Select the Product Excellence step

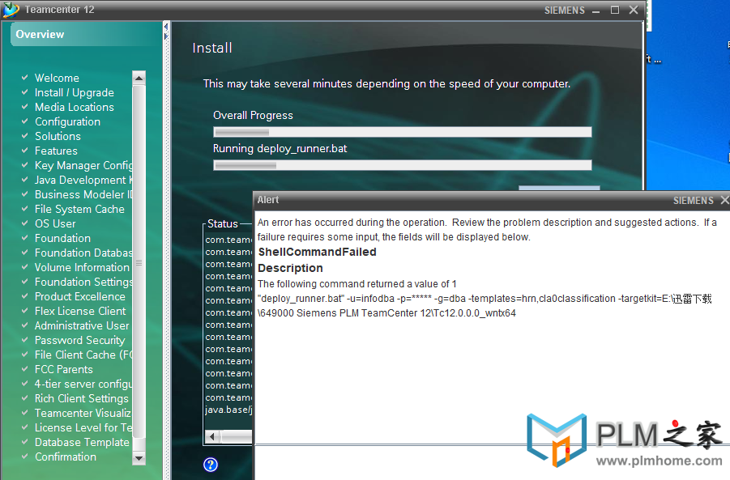[x=80, y=296]
